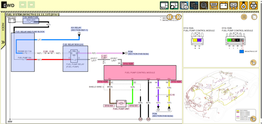The width and height of the screenshot is (262, 124).
Task: Open PCM section link at connector 11
Action: [x=138, y=53]
